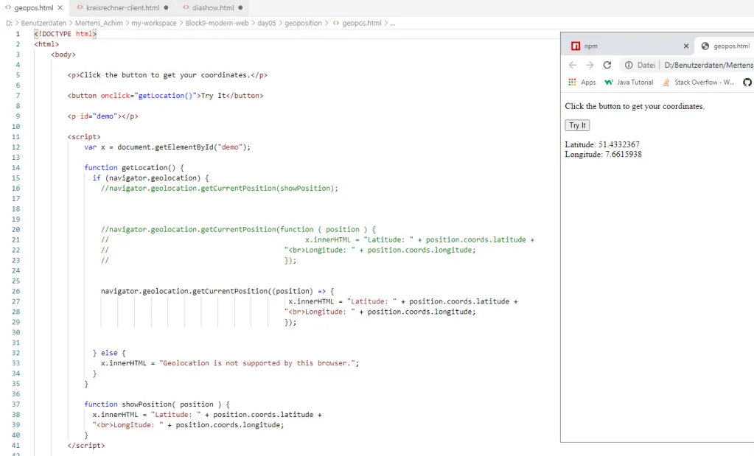Expand the breadcrumb ellipsis symbol list
754x456 pixels.
pyautogui.click(x=392, y=23)
